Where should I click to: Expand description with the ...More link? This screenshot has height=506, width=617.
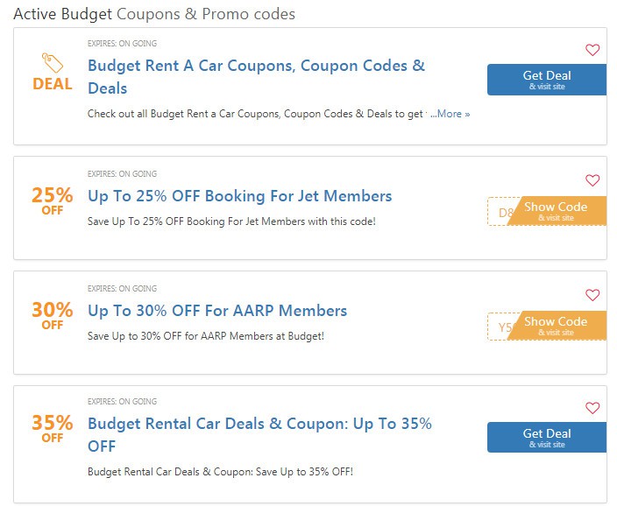point(450,114)
